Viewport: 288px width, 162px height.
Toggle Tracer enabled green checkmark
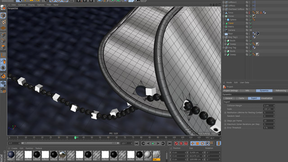click(x=251, y=23)
